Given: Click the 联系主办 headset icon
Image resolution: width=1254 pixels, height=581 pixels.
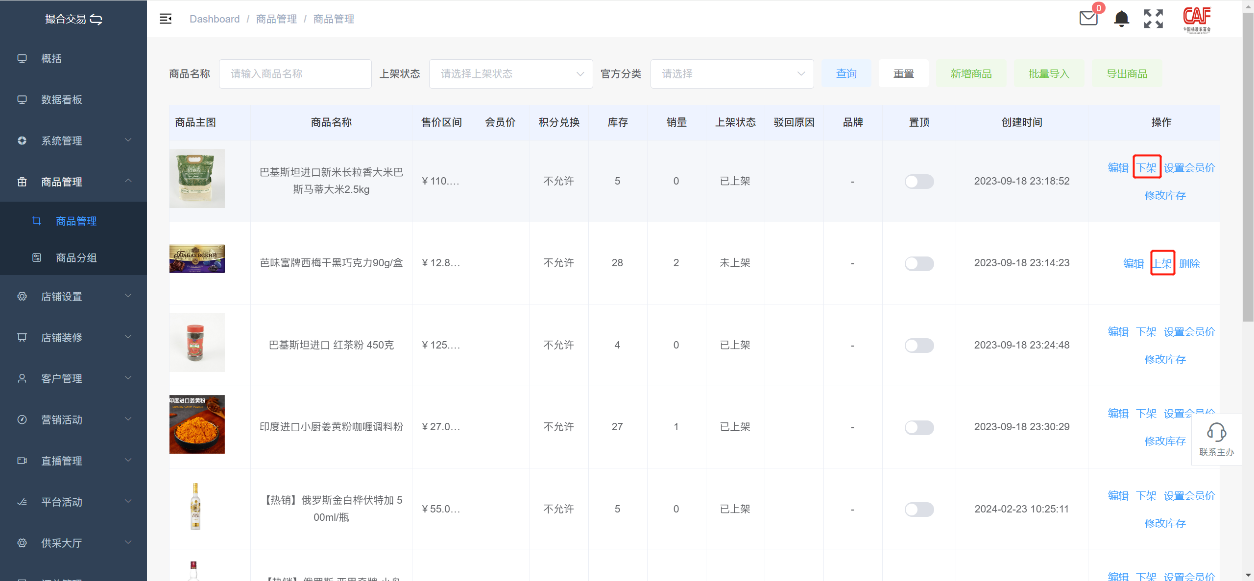Looking at the screenshot, I should click(1216, 432).
